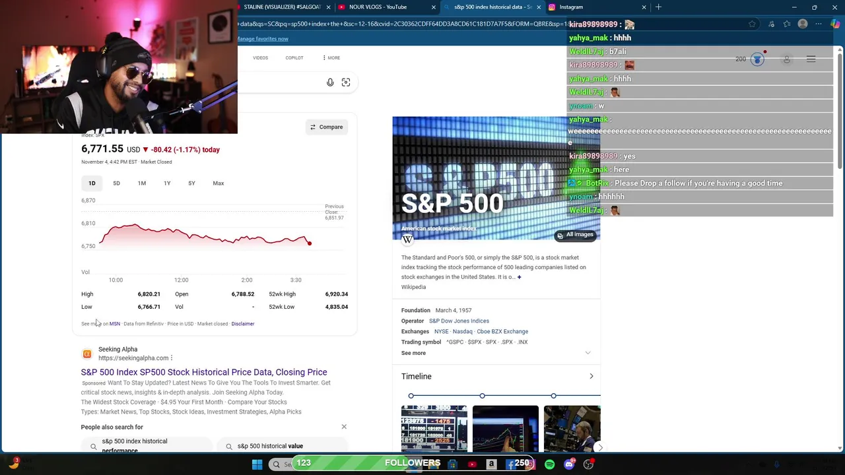Click the favorites star in address bar

click(752, 24)
